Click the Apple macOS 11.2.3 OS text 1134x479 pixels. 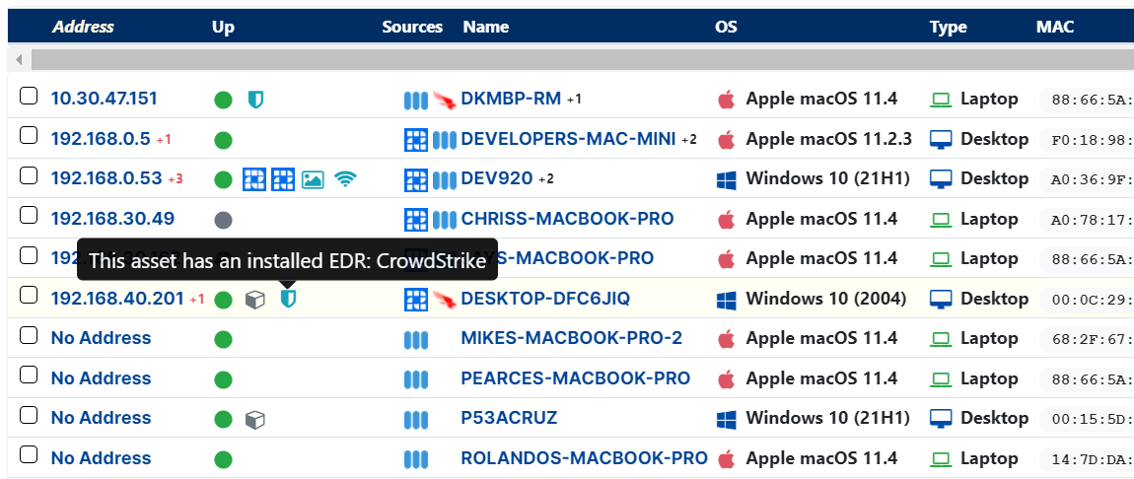click(828, 139)
